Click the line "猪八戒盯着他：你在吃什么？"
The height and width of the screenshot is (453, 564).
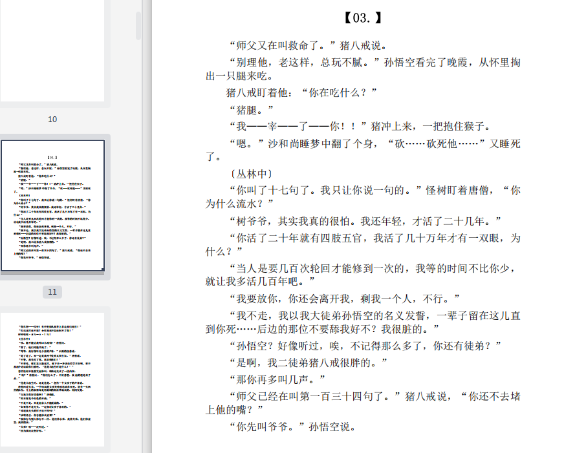pyautogui.click(x=301, y=92)
